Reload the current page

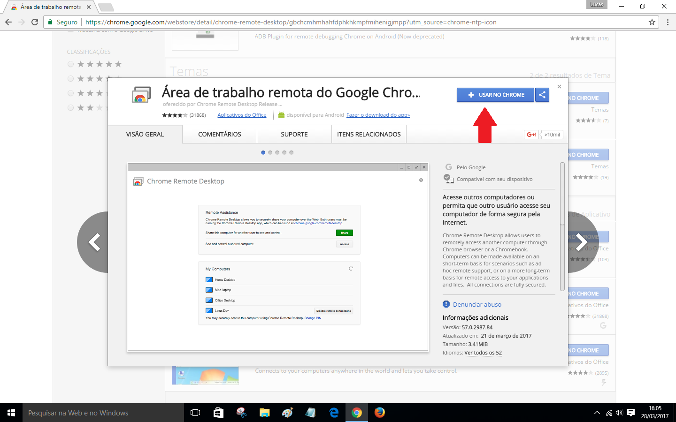point(35,22)
